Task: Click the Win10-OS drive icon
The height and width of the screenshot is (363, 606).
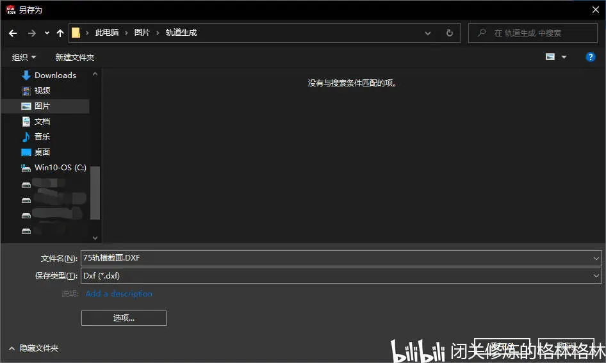Action: tap(26, 168)
